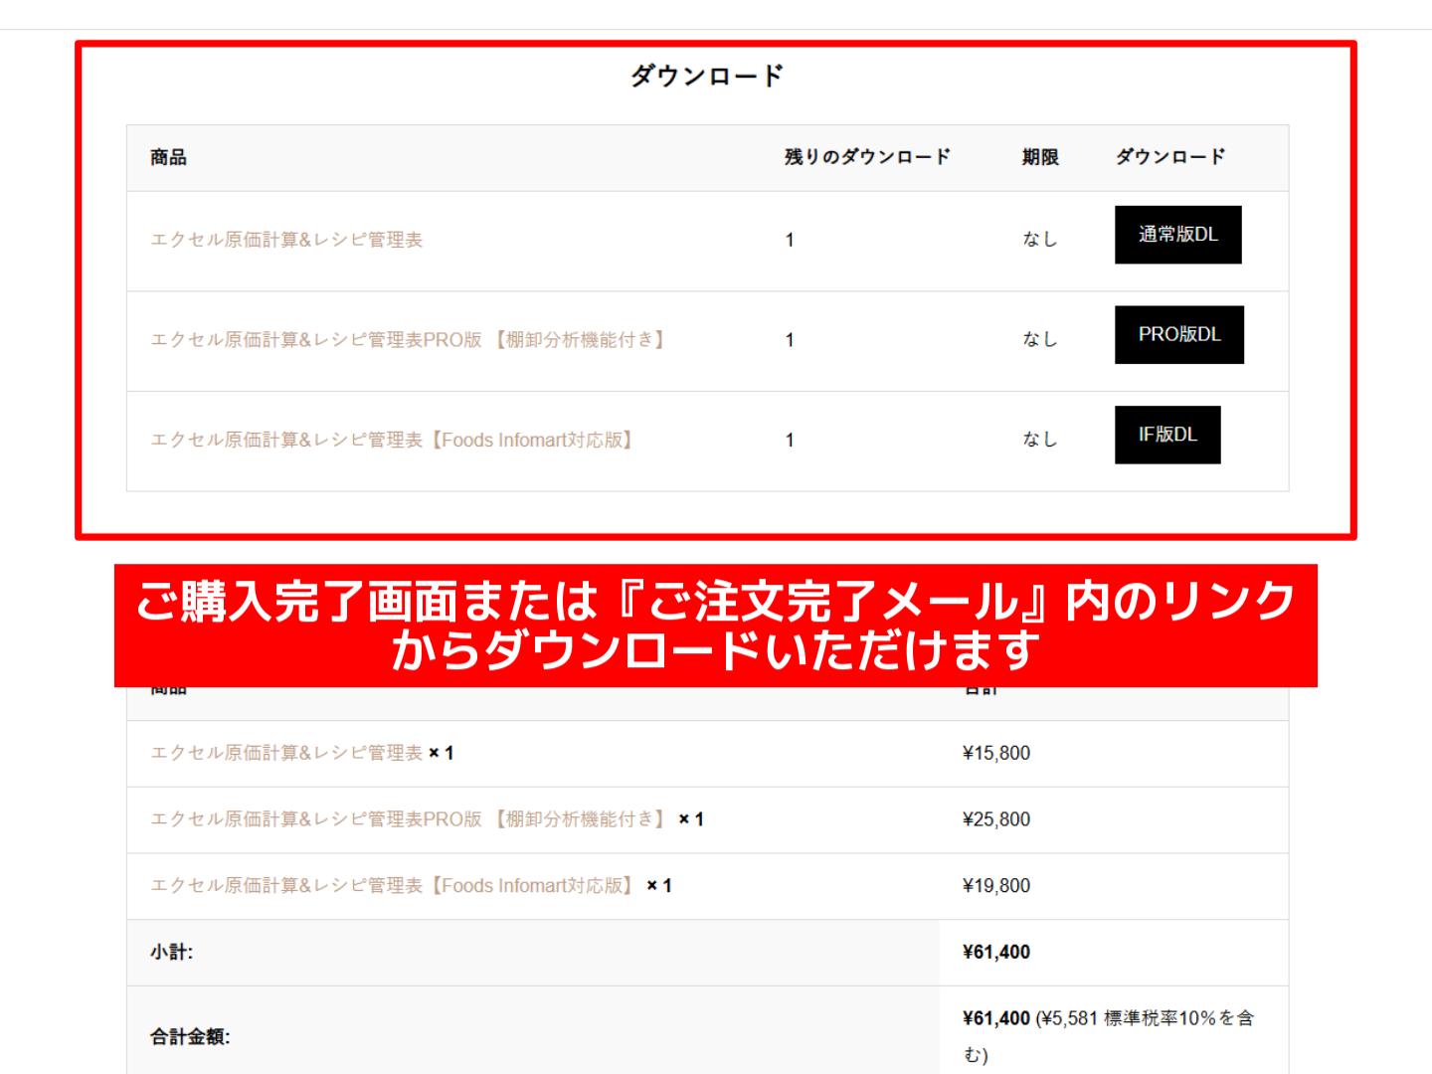
Task: Click the 残りのダウンロード column header
Action: click(867, 157)
